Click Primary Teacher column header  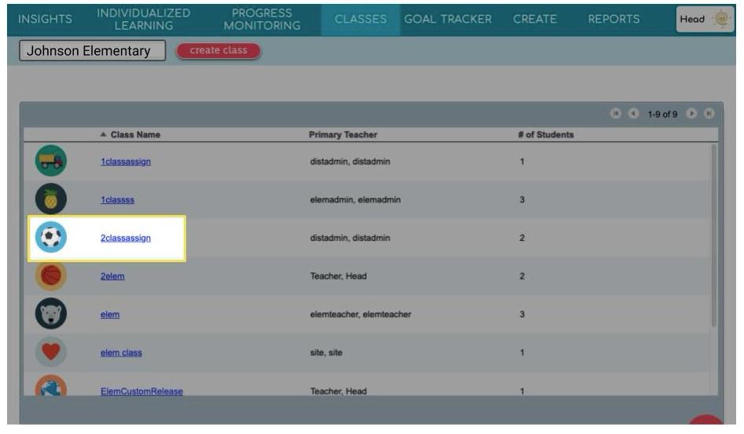pyautogui.click(x=343, y=134)
